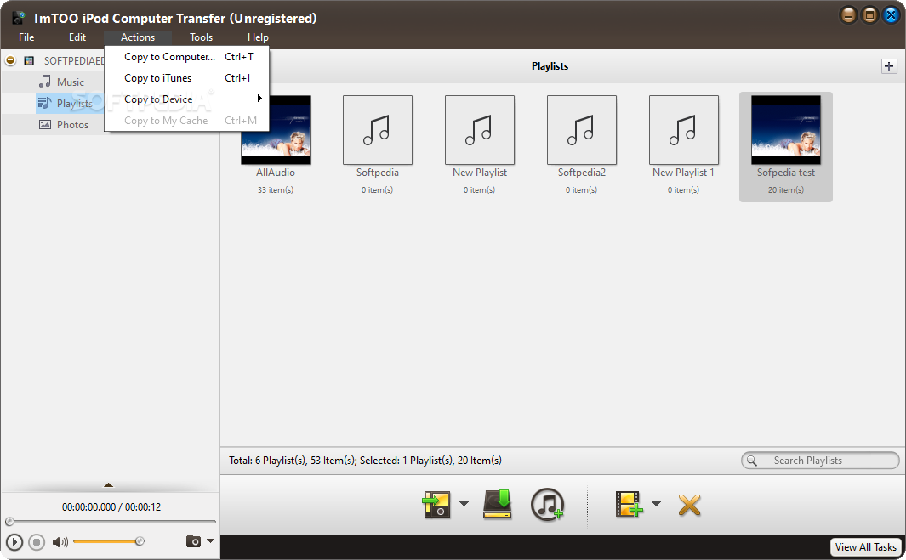Minimize the window with round button
Screen dimensions: 906x560
tap(848, 15)
